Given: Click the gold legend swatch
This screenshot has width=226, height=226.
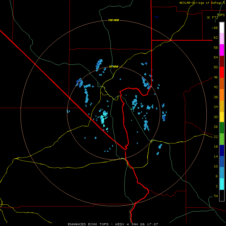Looking at the screenshot, I should [222, 106].
